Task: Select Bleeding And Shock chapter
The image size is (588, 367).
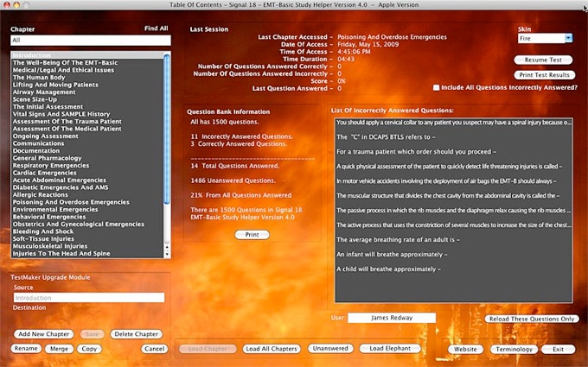Action: (87, 231)
